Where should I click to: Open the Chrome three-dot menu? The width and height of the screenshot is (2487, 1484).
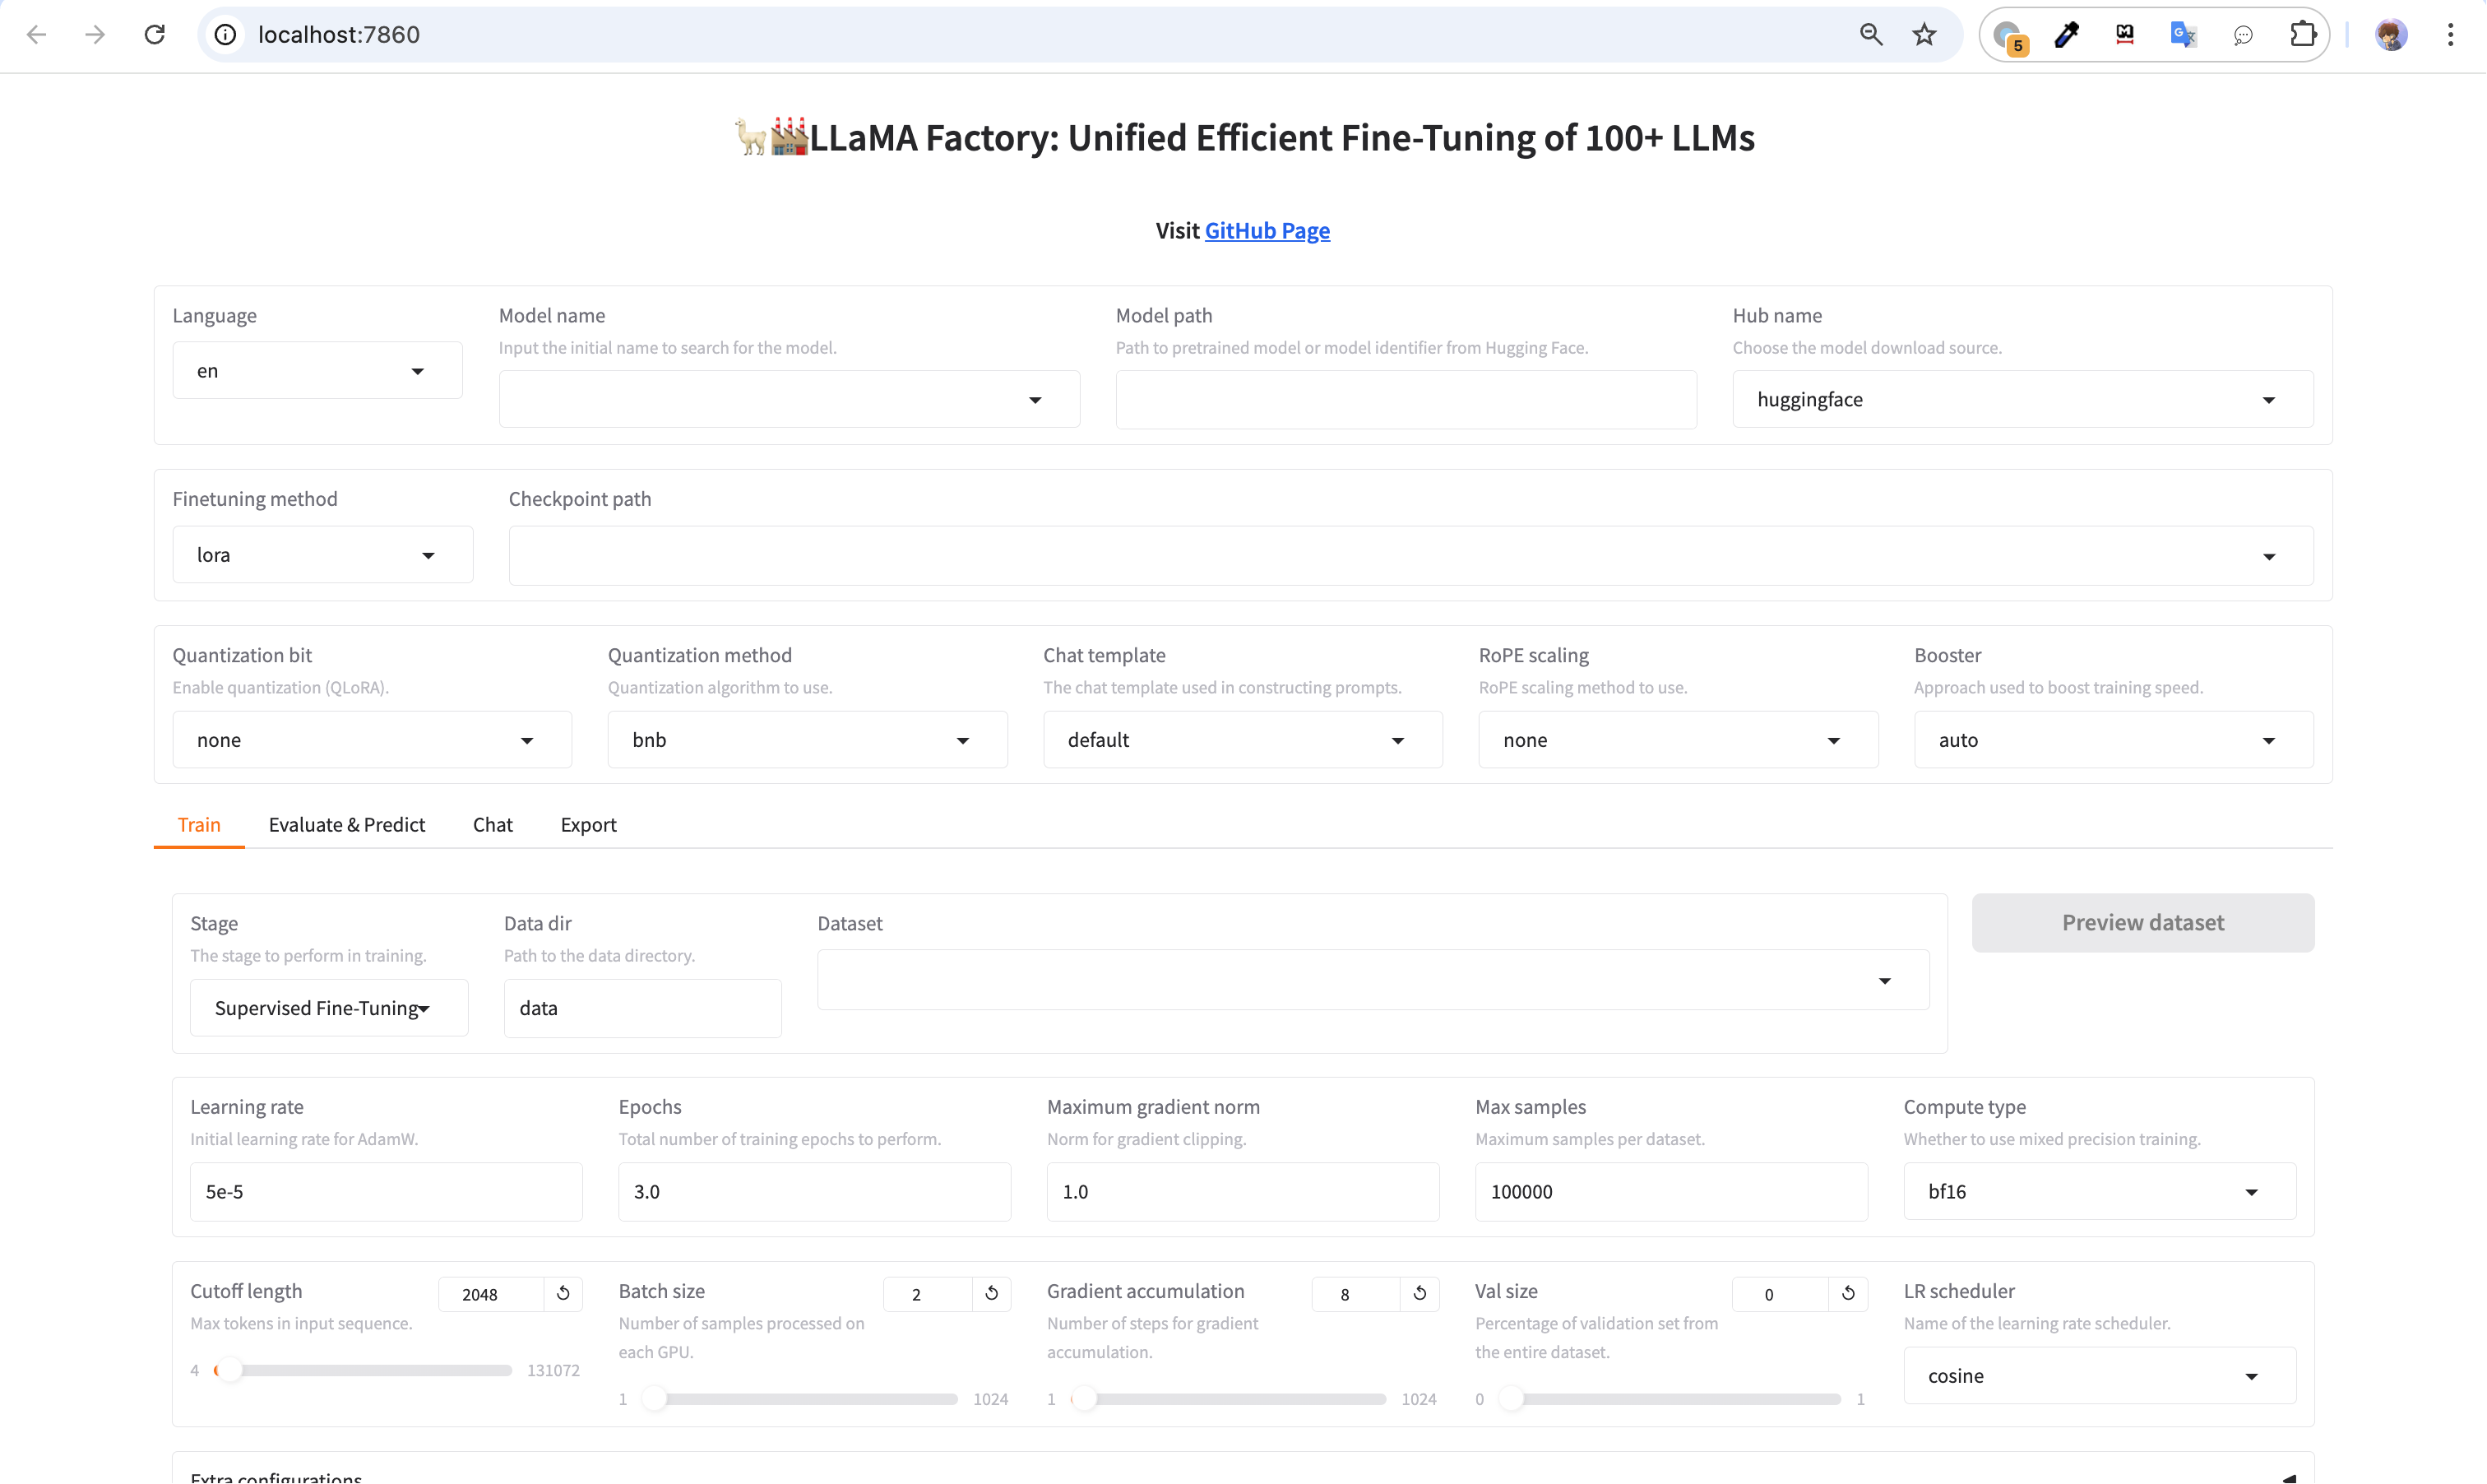[2450, 35]
